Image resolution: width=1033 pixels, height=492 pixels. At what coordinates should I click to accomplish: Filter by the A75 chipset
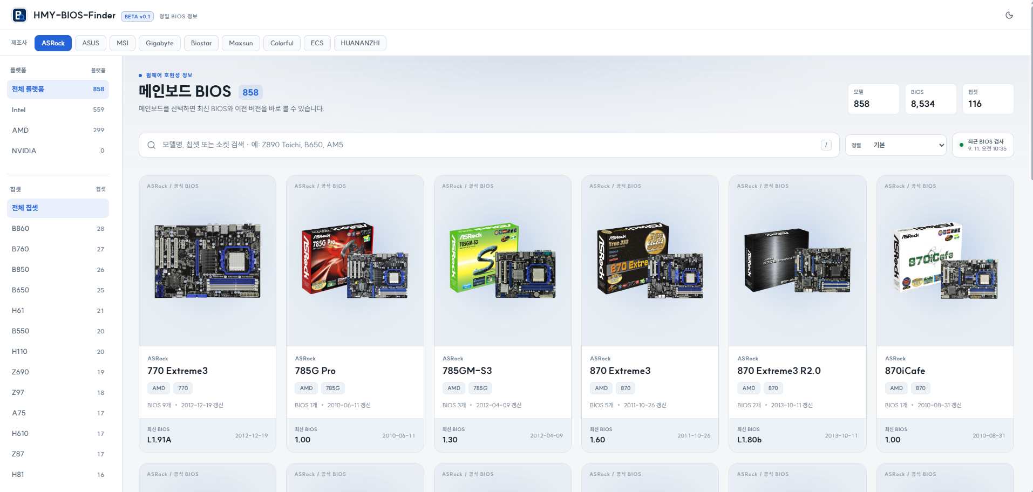tap(58, 413)
